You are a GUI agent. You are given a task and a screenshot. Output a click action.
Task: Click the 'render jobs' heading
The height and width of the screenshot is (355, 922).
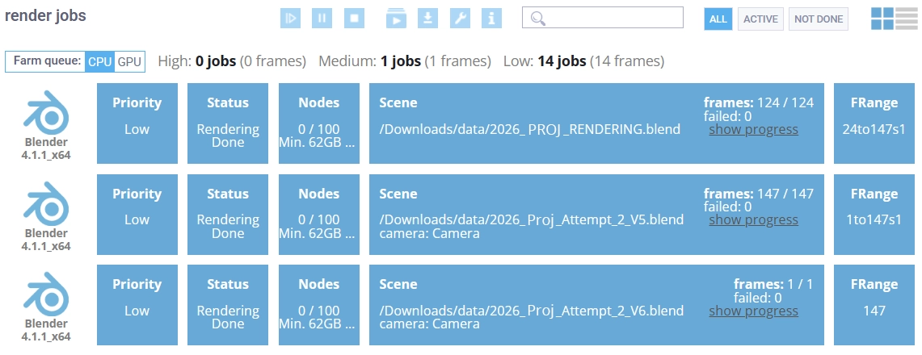pyautogui.click(x=45, y=15)
